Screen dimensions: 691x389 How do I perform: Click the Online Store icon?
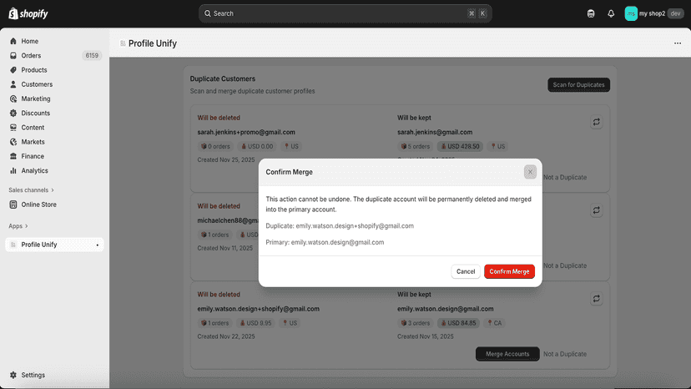point(13,205)
